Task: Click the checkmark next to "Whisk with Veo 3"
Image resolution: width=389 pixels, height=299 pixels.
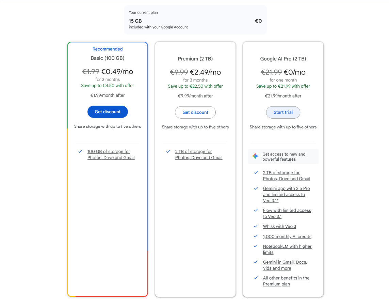Action: [x=256, y=226]
